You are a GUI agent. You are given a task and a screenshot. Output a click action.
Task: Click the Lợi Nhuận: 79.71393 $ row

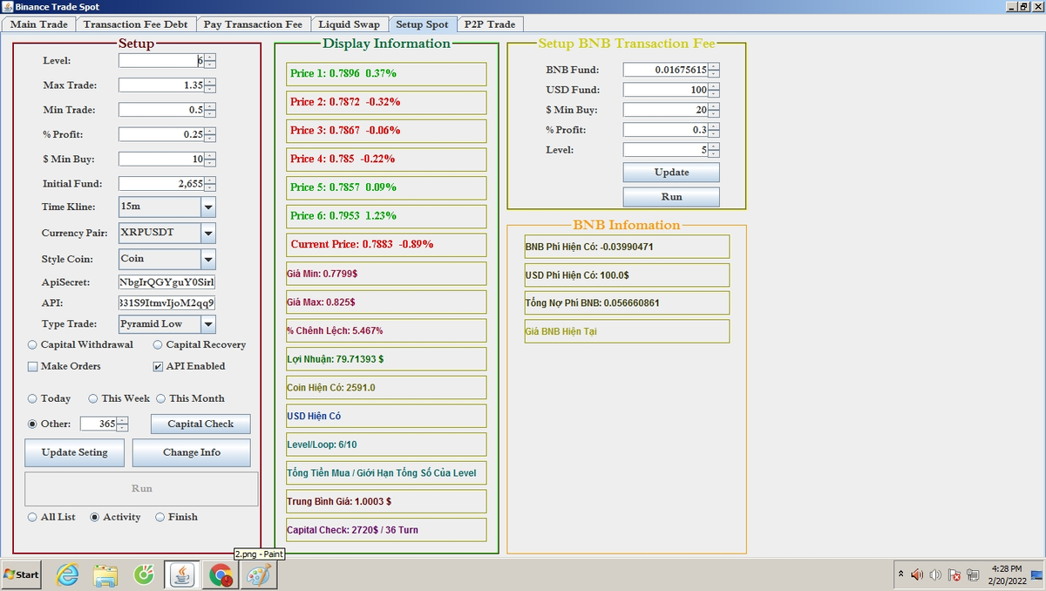coord(386,359)
